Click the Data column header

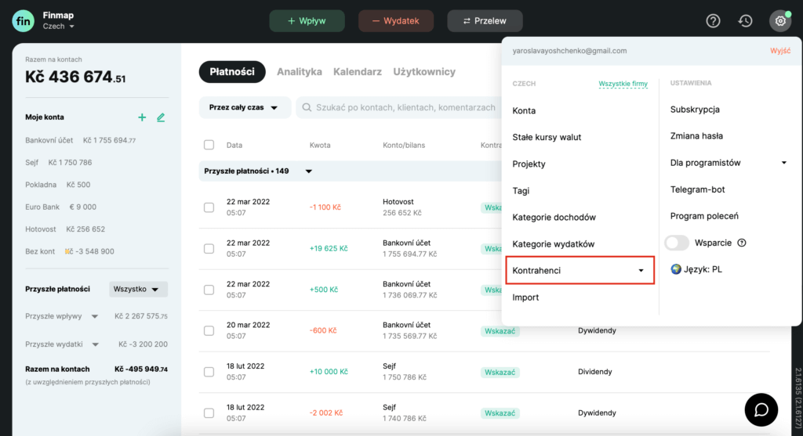click(x=234, y=145)
